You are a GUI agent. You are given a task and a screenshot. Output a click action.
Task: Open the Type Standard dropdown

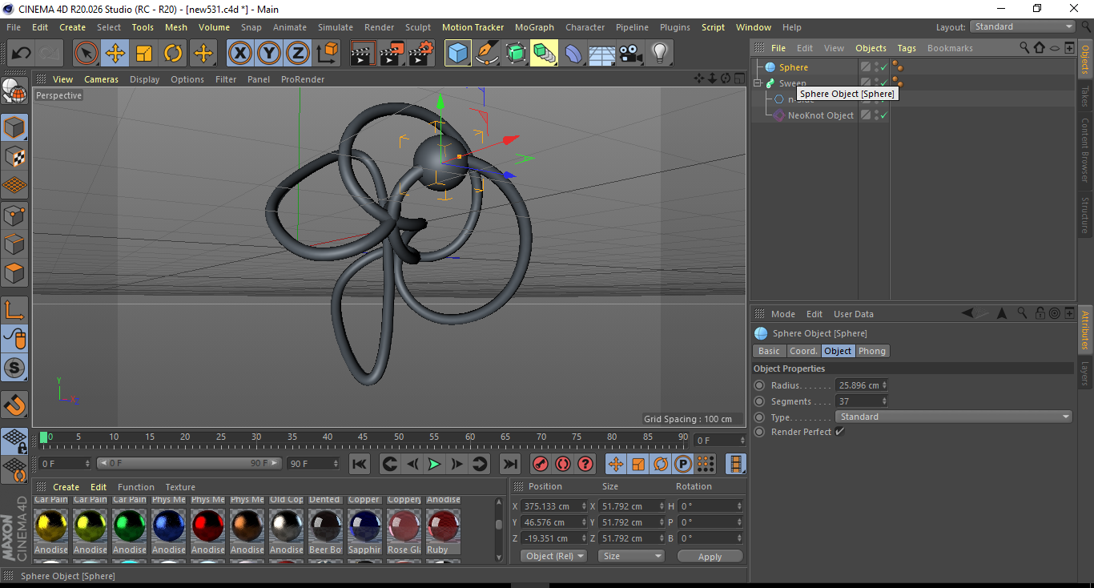pos(953,417)
